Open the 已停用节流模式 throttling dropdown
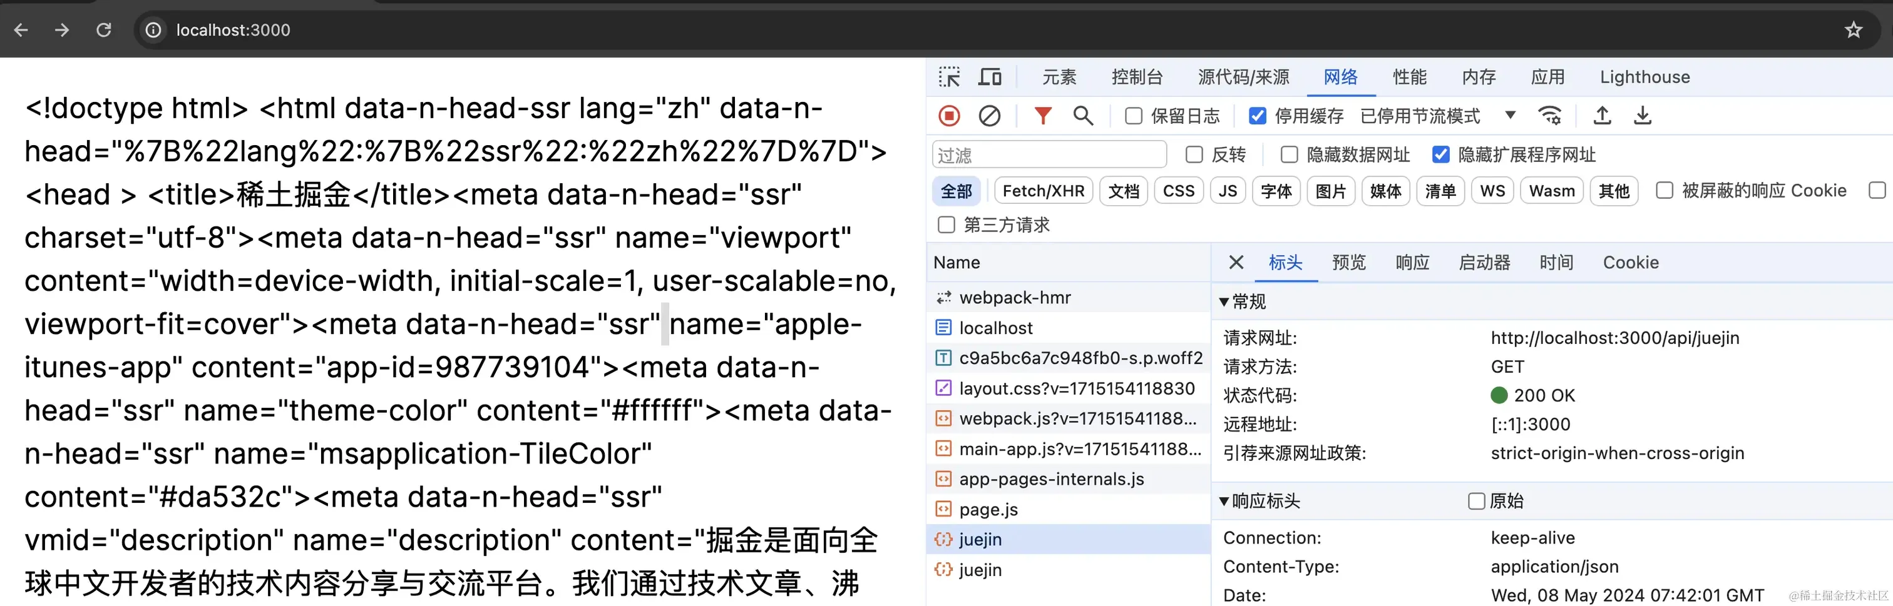Image resolution: width=1893 pixels, height=606 pixels. coord(1437,116)
